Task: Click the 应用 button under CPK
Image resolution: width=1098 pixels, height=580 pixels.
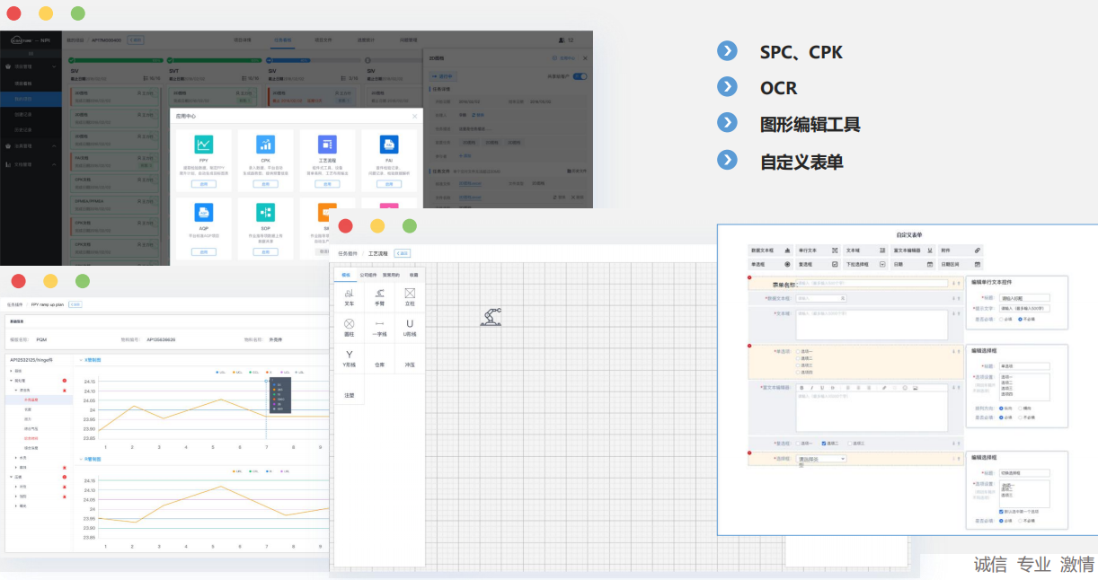Action: coord(265,183)
